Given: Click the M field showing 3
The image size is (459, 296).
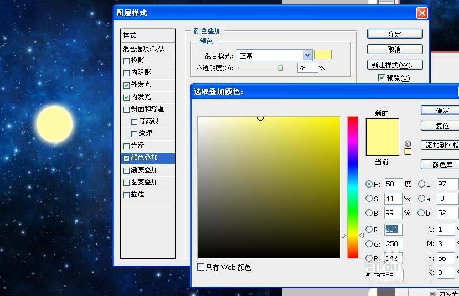Looking at the screenshot, I should [446, 243].
